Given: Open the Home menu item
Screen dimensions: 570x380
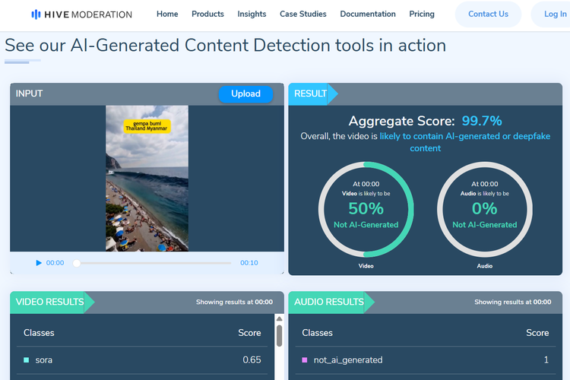Looking at the screenshot, I should tap(167, 14).
